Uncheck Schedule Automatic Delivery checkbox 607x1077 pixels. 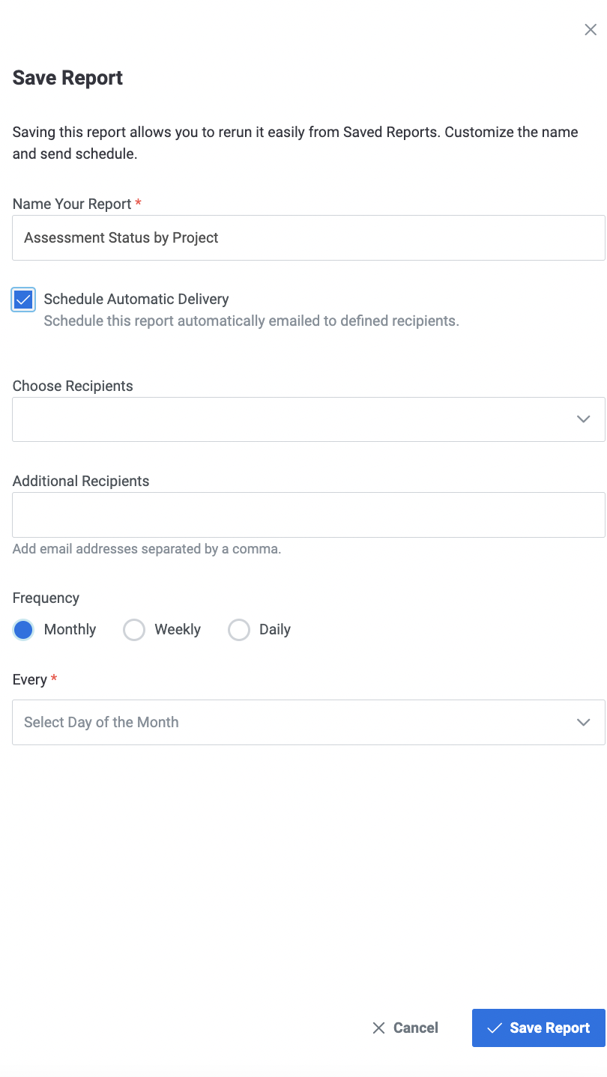(x=24, y=300)
